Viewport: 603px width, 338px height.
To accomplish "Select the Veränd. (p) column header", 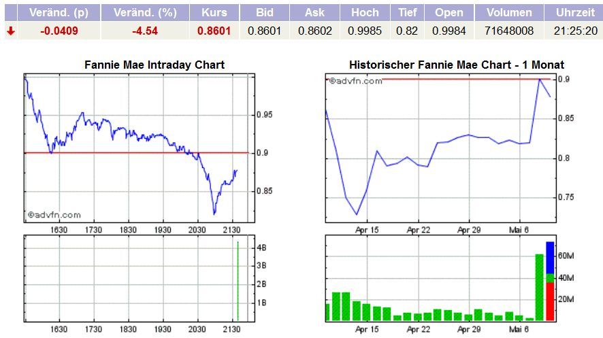I will pos(59,13).
